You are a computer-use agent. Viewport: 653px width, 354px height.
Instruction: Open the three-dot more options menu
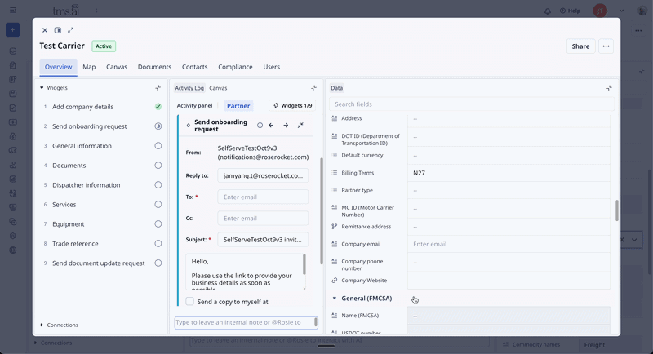coord(606,46)
